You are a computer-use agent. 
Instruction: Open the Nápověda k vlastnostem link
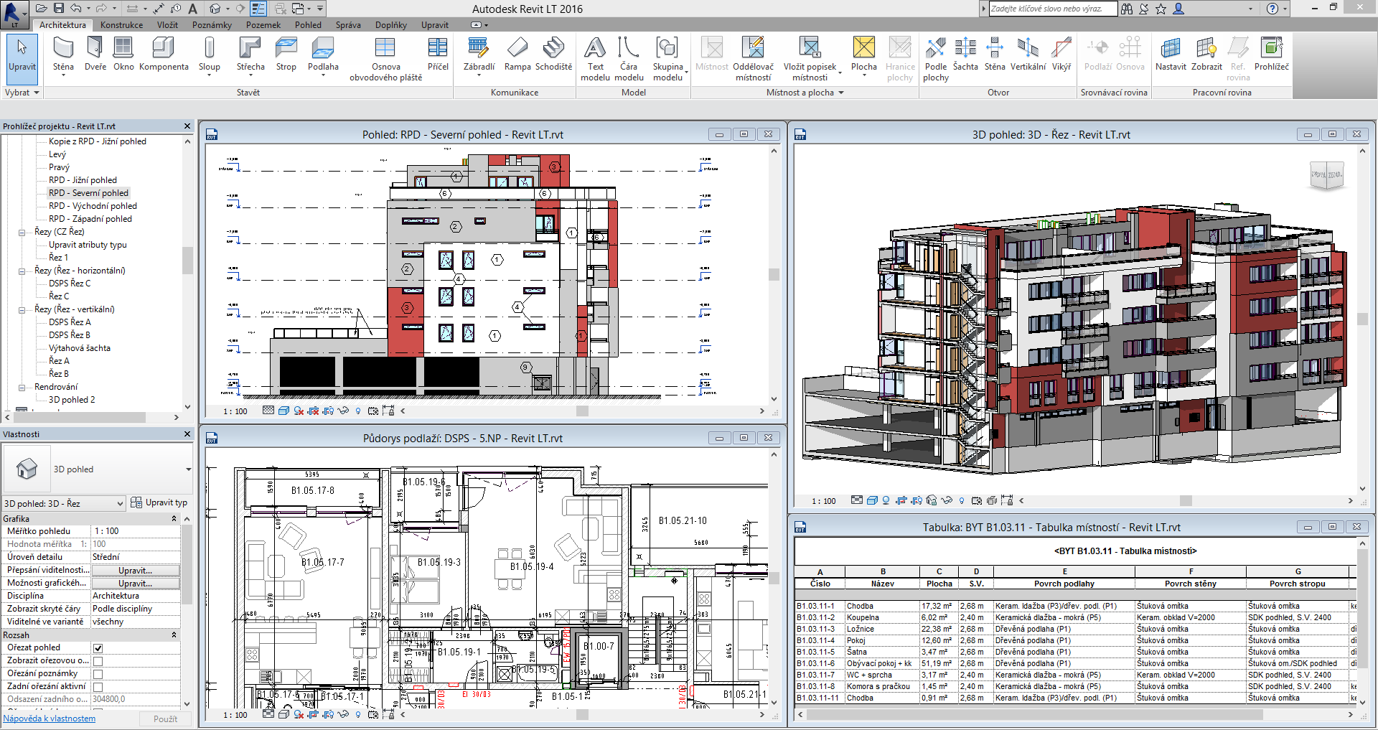pos(49,718)
